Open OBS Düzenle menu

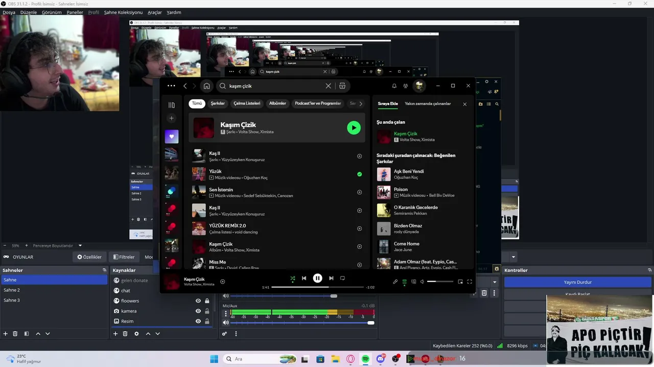(29, 12)
